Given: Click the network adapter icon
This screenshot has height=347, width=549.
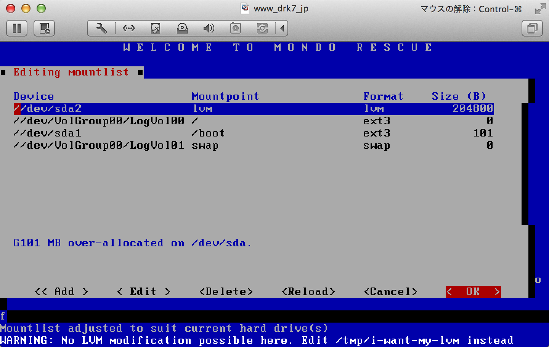Looking at the screenshot, I should 128,28.
